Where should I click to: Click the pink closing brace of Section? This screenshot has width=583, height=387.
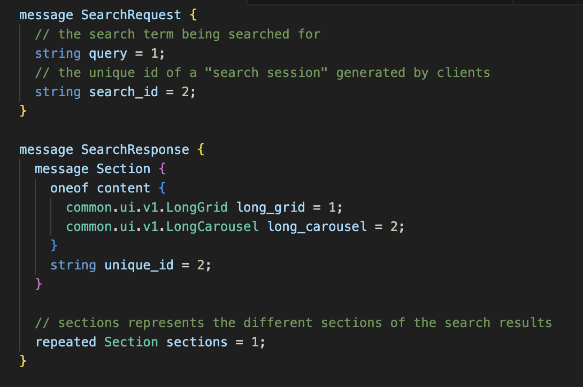point(39,284)
